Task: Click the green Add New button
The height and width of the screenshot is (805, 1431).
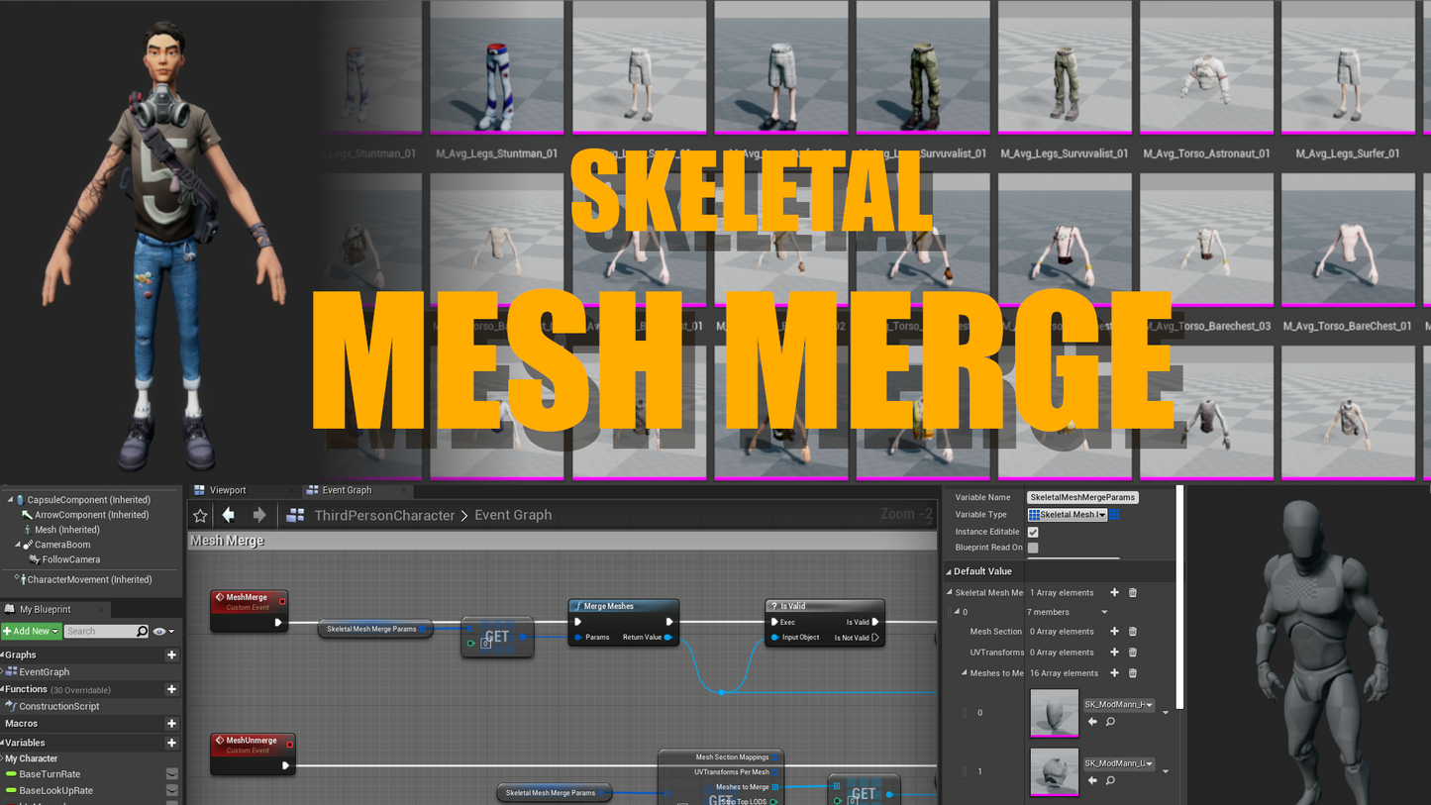Action: (28, 631)
